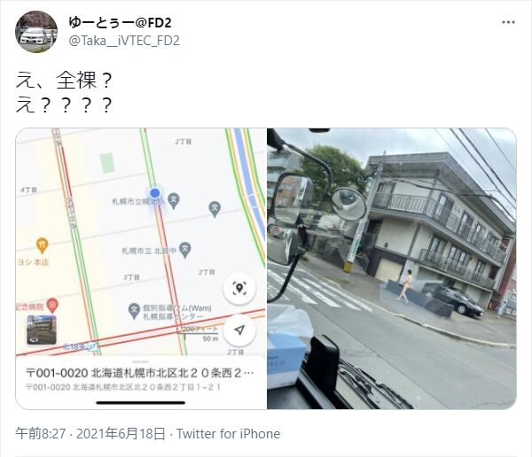Tap the iPhone home indicator bar

click(140, 403)
